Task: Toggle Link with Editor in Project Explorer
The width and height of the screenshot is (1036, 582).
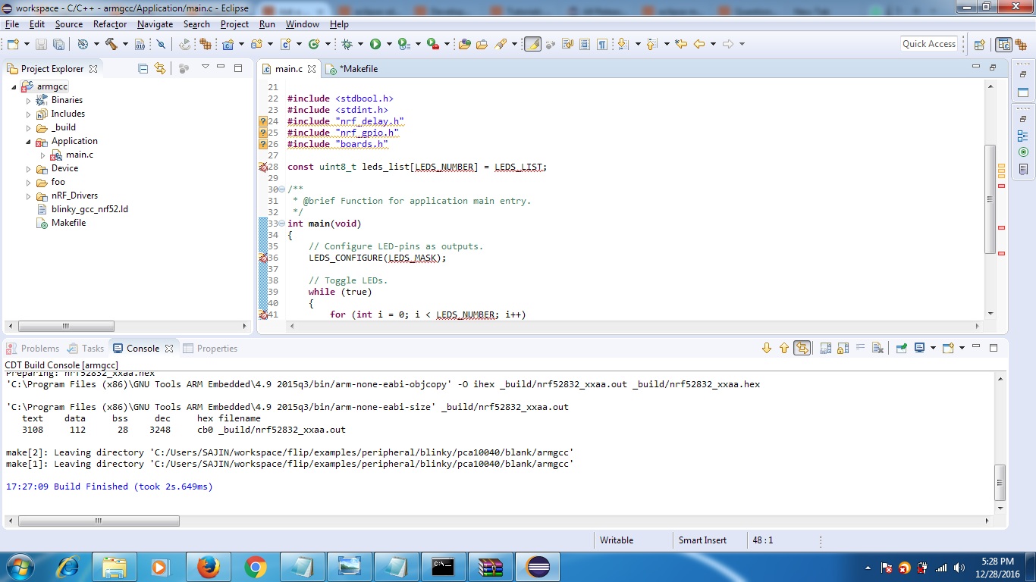Action: (x=159, y=68)
